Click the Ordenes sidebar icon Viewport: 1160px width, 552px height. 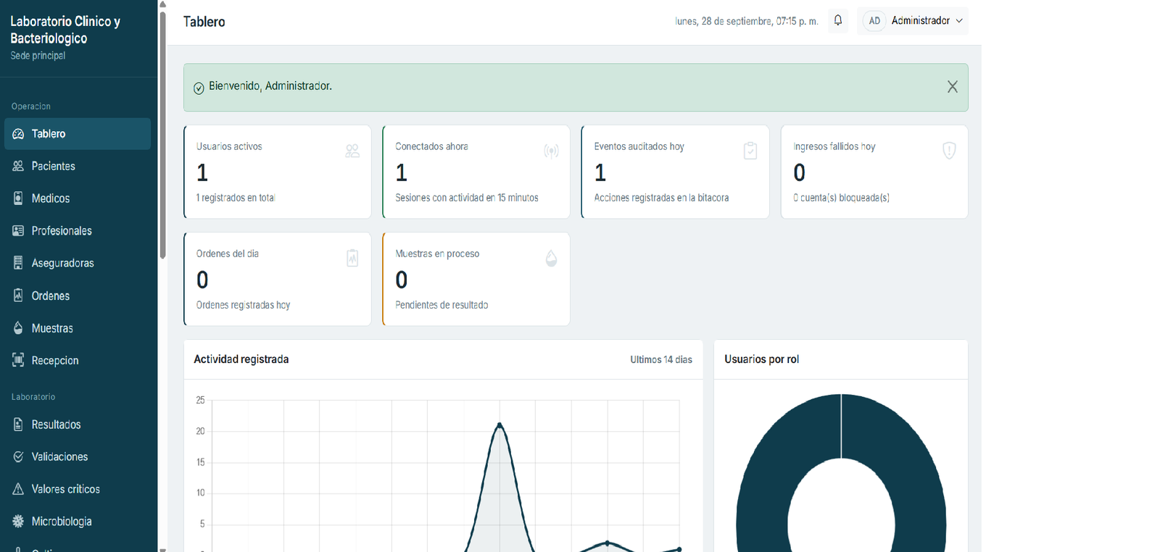coord(18,296)
